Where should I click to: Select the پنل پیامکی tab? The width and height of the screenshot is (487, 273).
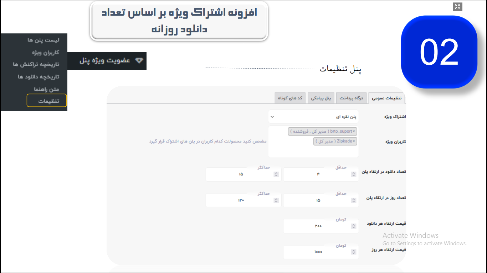(321, 98)
